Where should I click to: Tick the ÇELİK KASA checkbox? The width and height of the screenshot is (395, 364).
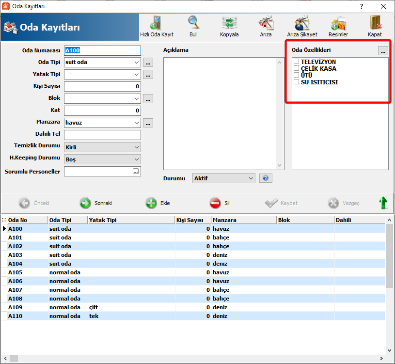296,68
